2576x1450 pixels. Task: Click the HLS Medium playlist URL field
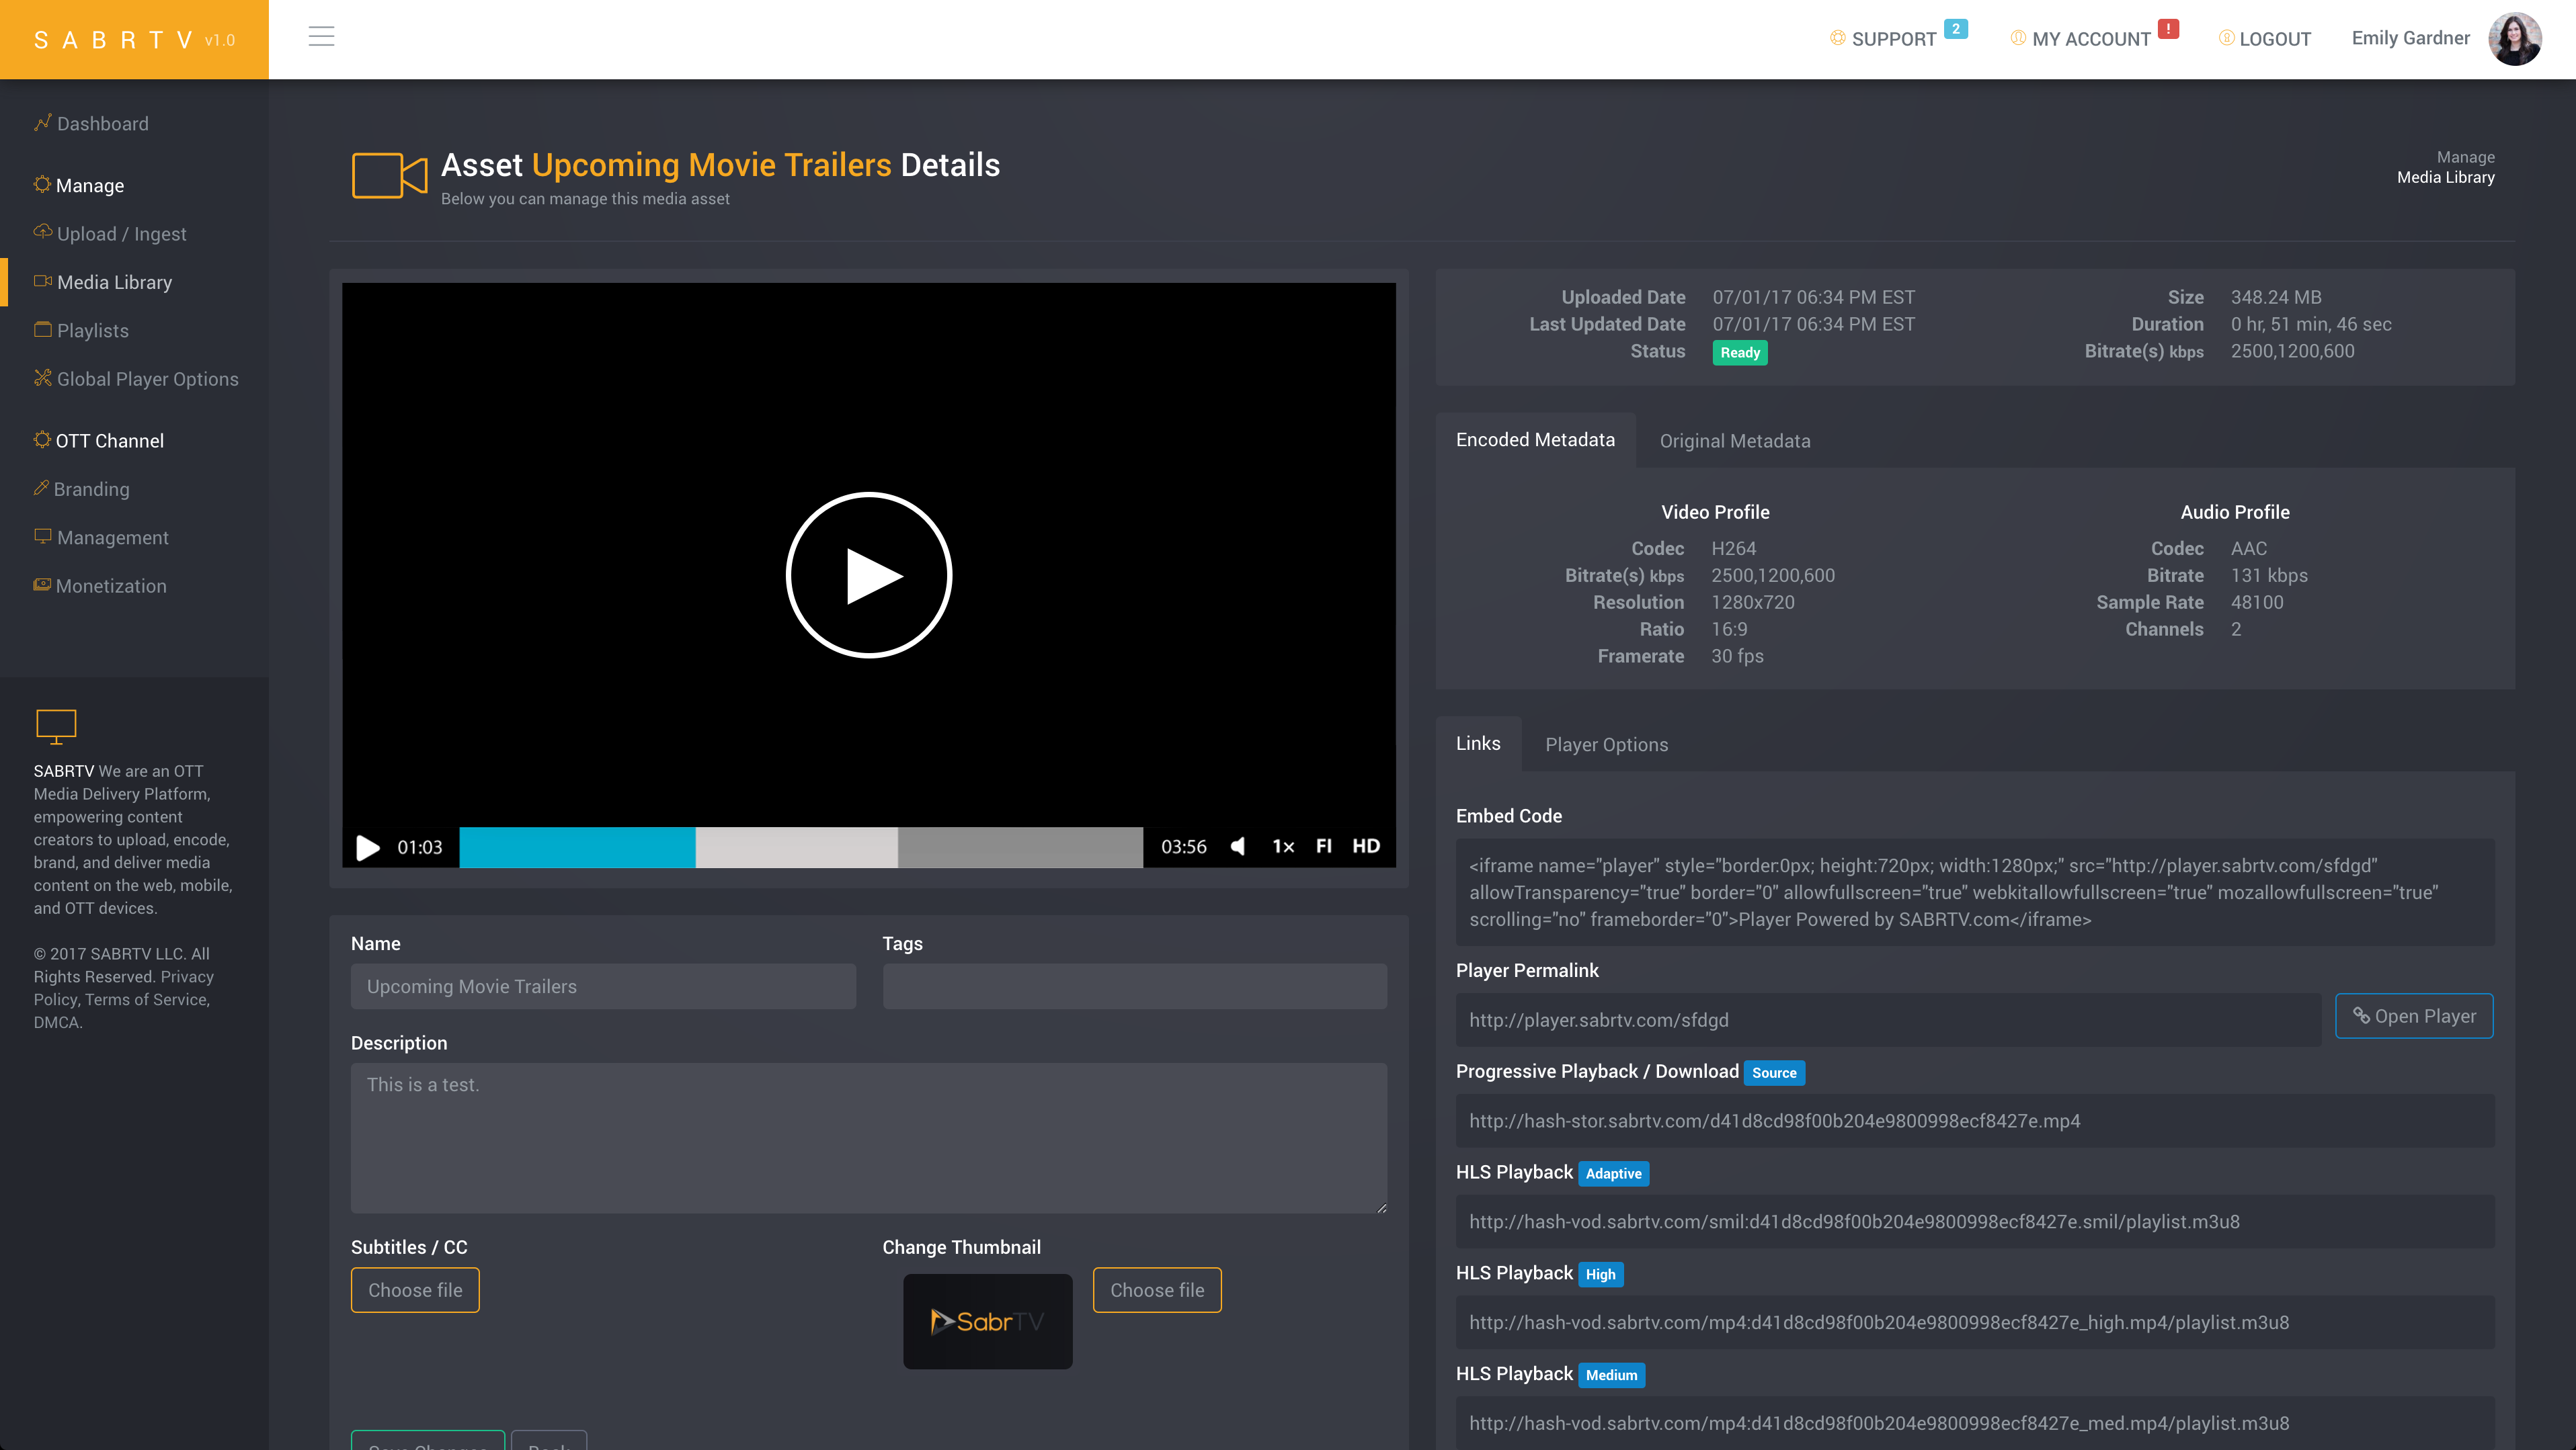(x=1975, y=1423)
